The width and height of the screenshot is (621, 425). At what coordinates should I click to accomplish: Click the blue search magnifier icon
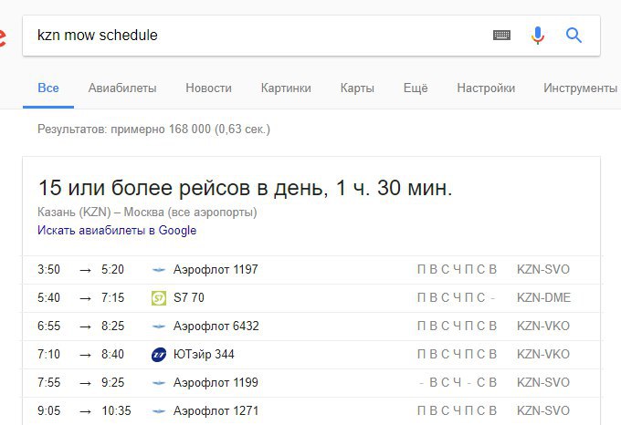[x=574, y=36]
